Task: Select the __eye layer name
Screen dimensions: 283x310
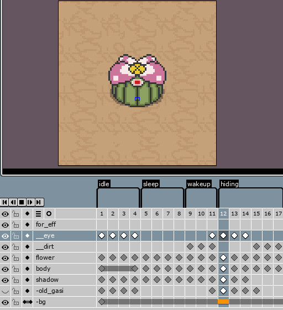Action: (x=45, y=235)
